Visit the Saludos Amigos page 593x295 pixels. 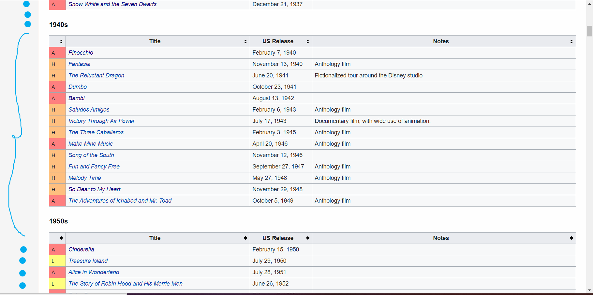pyautogui.click(x=89, y=110)
